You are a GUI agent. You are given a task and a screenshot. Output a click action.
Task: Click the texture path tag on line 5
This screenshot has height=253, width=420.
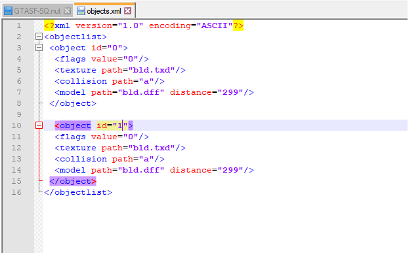tap(120, 70)
